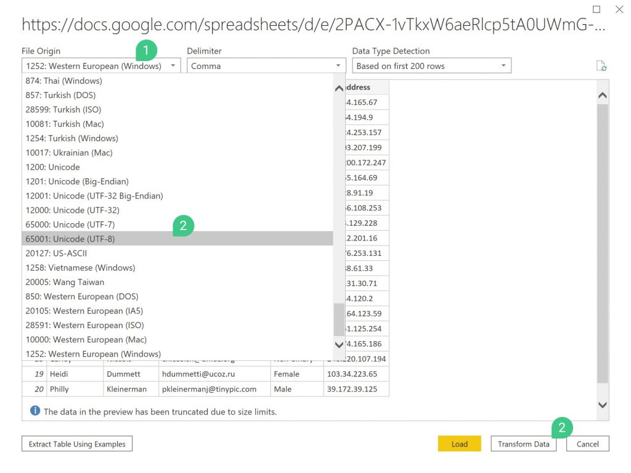This screenshot has width=631, height=473.
Task: Select 65001: Unicode (UTF-8) encoding
Action: click(70, 239)
